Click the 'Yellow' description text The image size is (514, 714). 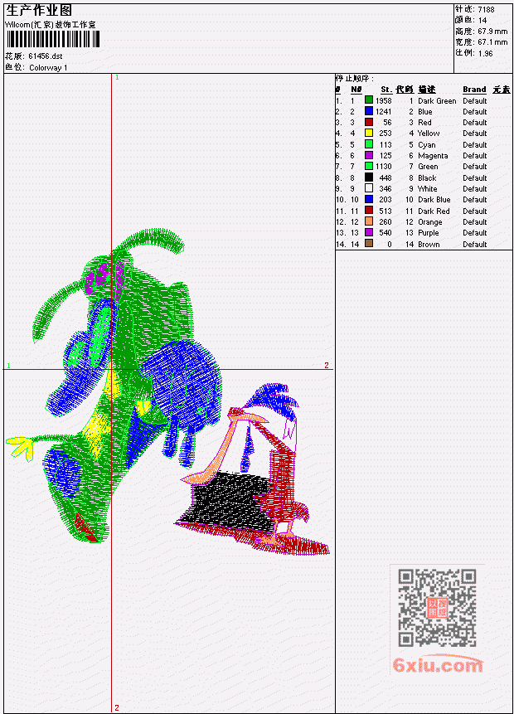pyautogui.click(x=429, y=134)
